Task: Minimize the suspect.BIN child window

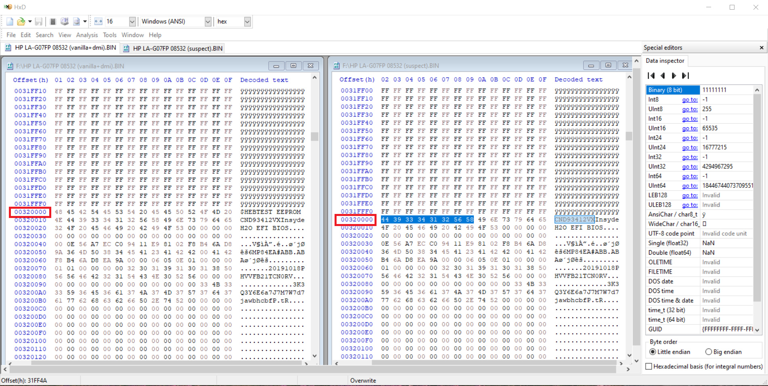Action: tap(591, 66)
